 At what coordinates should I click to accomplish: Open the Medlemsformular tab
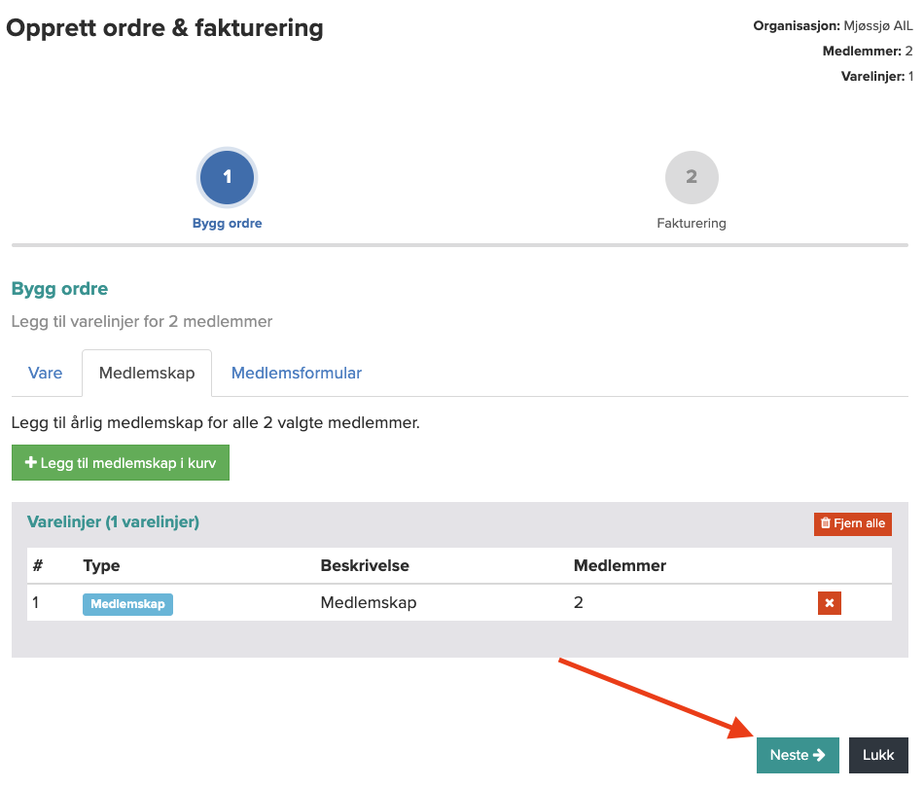(297, 373)
